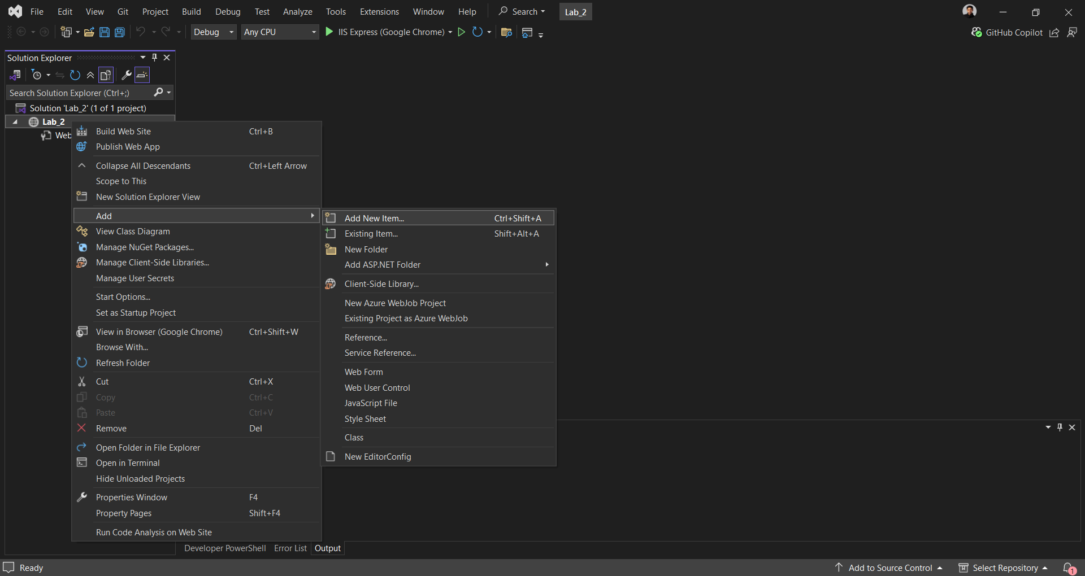The width and height of the screenshot is (1085, 576).
Task: Select Manage NuGet Packages... context entry
Action: point(196,247)
